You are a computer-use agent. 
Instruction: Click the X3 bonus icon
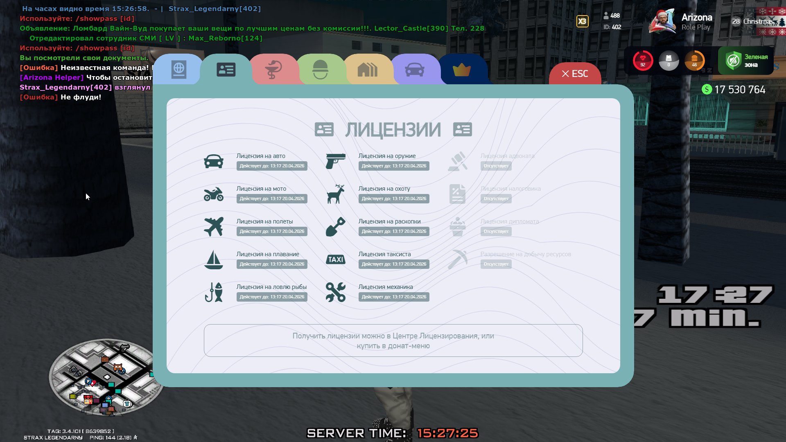[x=582, y=21]
